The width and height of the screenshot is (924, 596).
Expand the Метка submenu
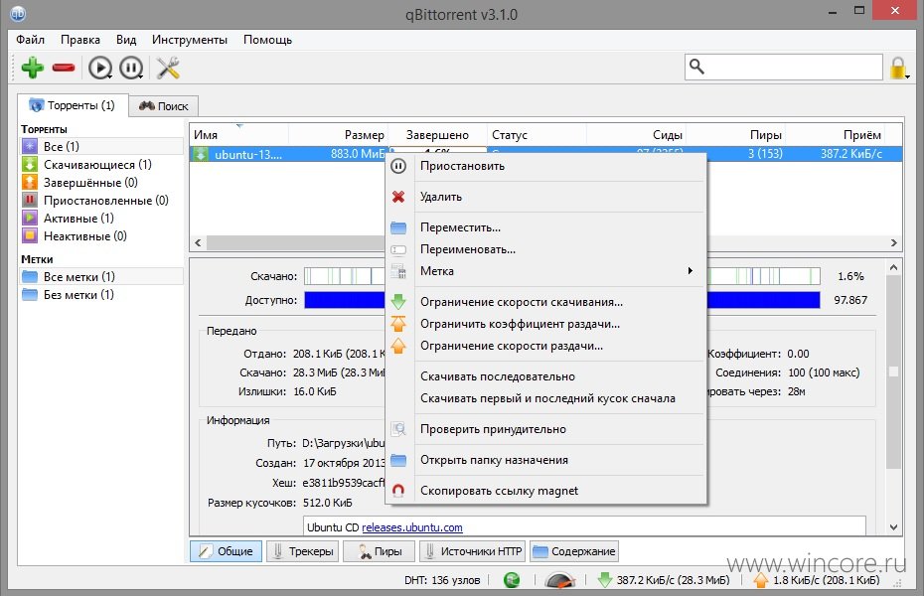pos(546,271)
